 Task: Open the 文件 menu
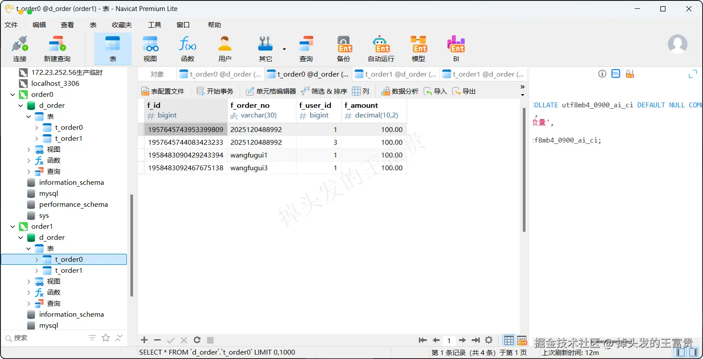11,25
